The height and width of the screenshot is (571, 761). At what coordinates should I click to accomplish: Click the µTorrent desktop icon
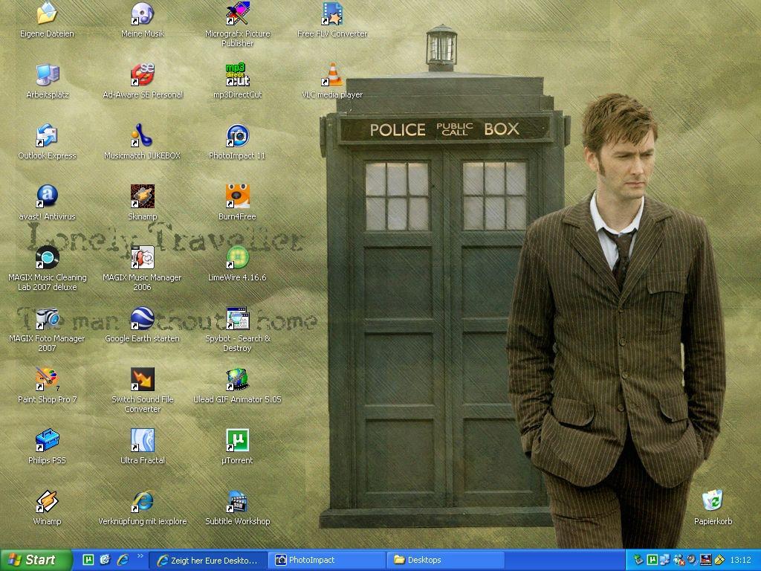237,440
